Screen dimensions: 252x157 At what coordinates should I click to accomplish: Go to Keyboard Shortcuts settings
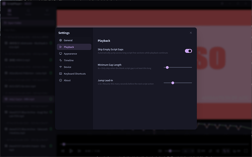[x=74, y=74]
